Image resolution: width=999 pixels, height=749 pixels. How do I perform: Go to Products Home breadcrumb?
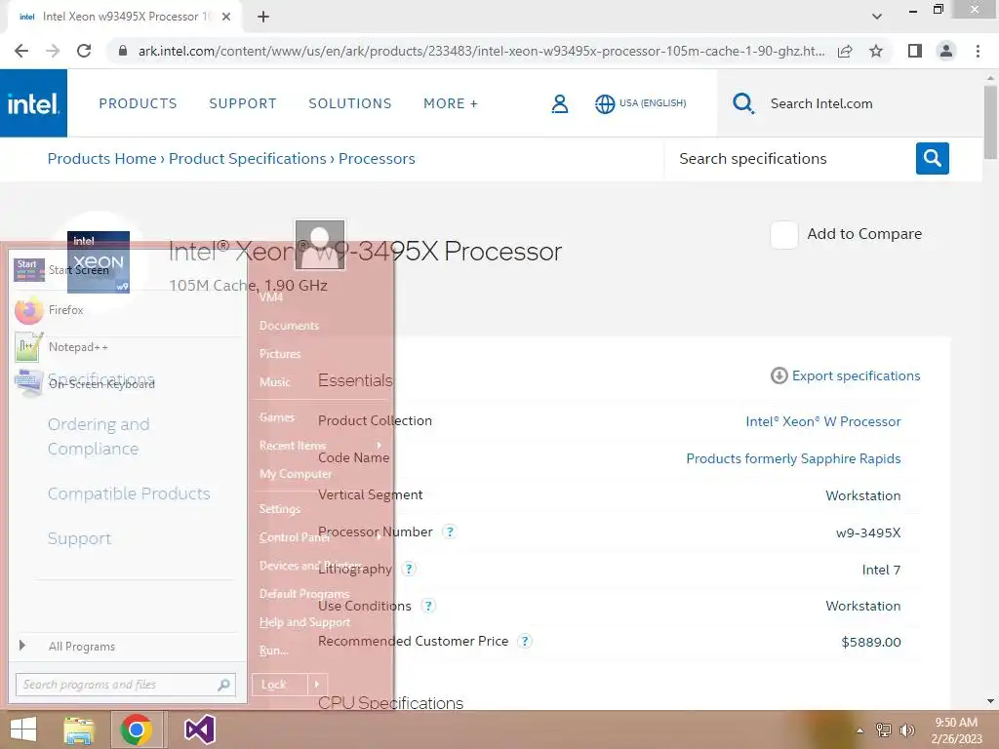tap(101, 159)
